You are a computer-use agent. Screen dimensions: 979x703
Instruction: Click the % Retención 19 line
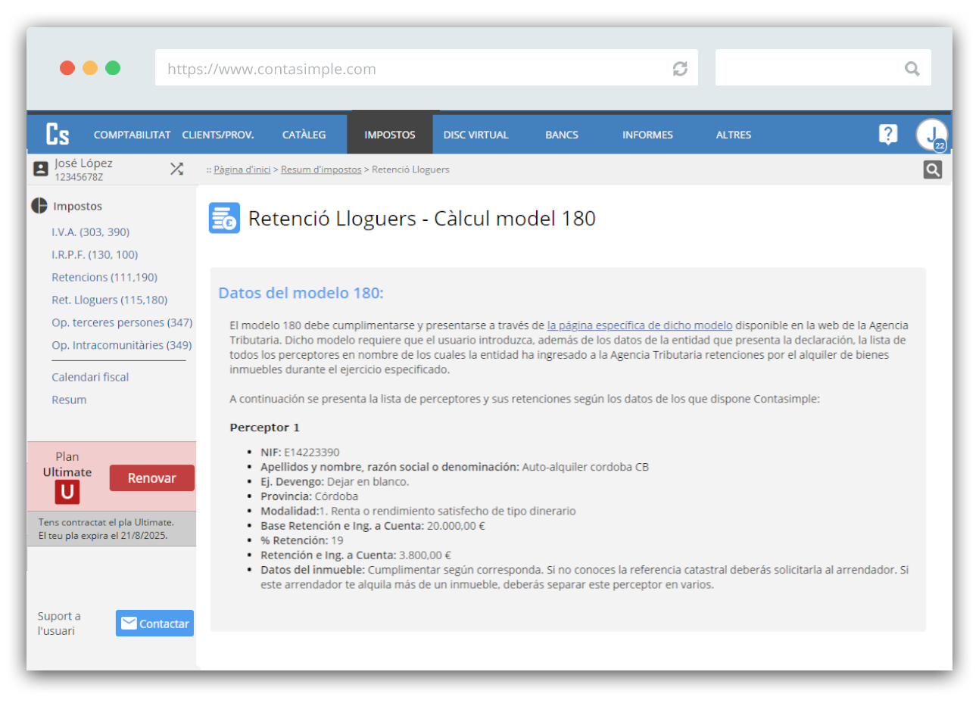click(x=302, y=540)
